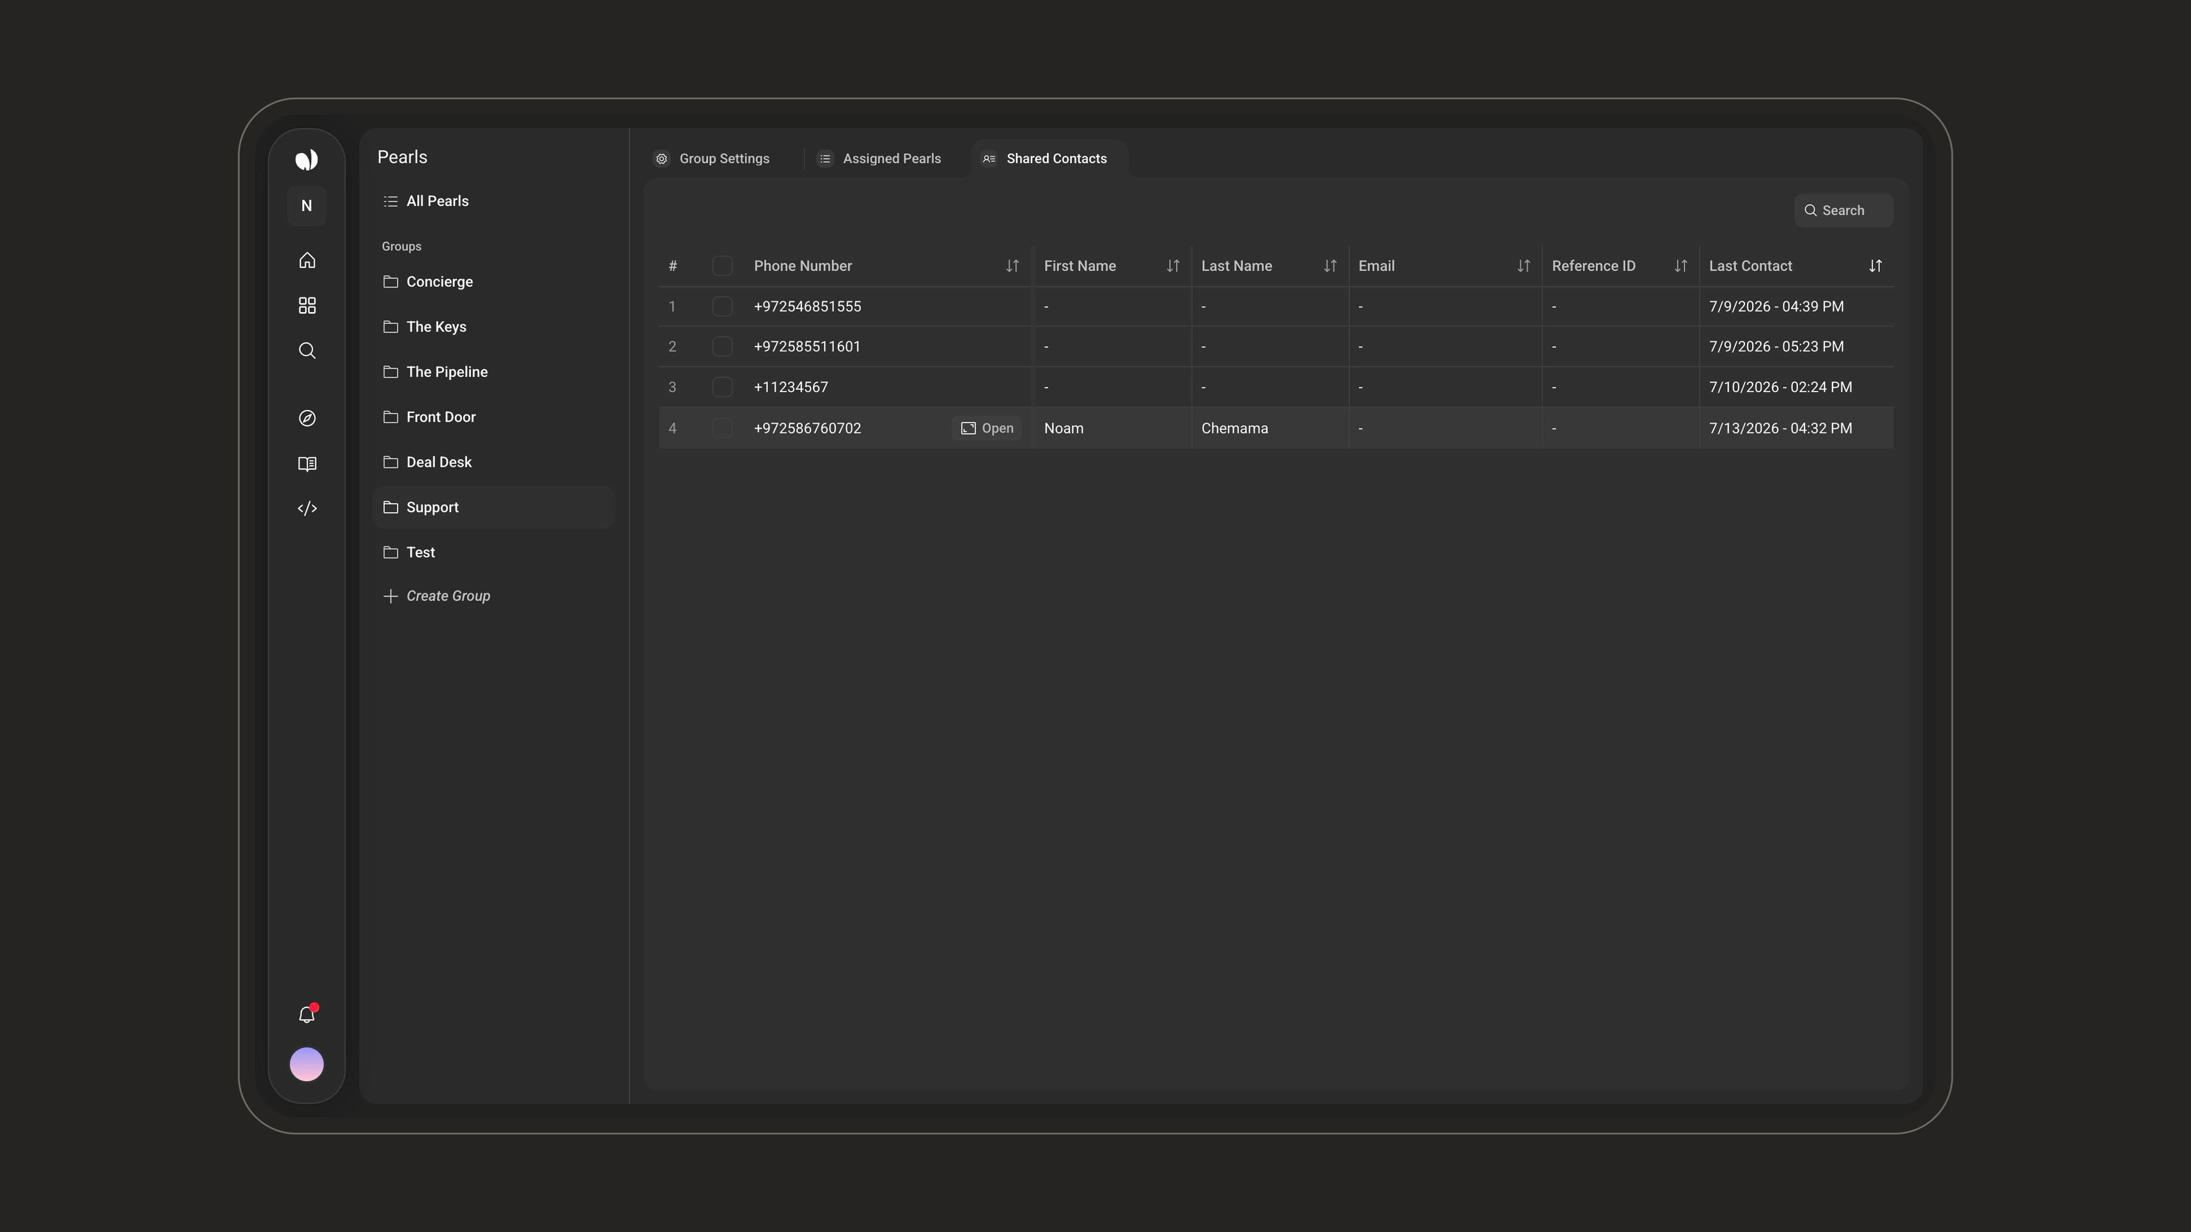Toggle the select-all header checkbox
The width and height of the screenshot is (2191, 1232).
click(722, 266)
